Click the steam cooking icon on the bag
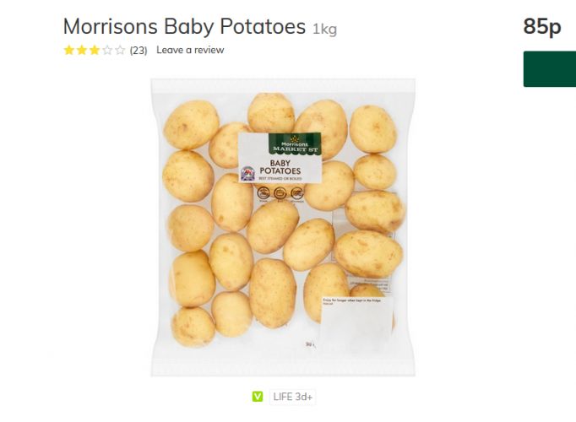The width and height of the screenshot is (576, 422). pos(263,192)
